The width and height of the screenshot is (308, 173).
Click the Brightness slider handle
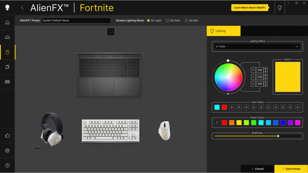(278, 136)
